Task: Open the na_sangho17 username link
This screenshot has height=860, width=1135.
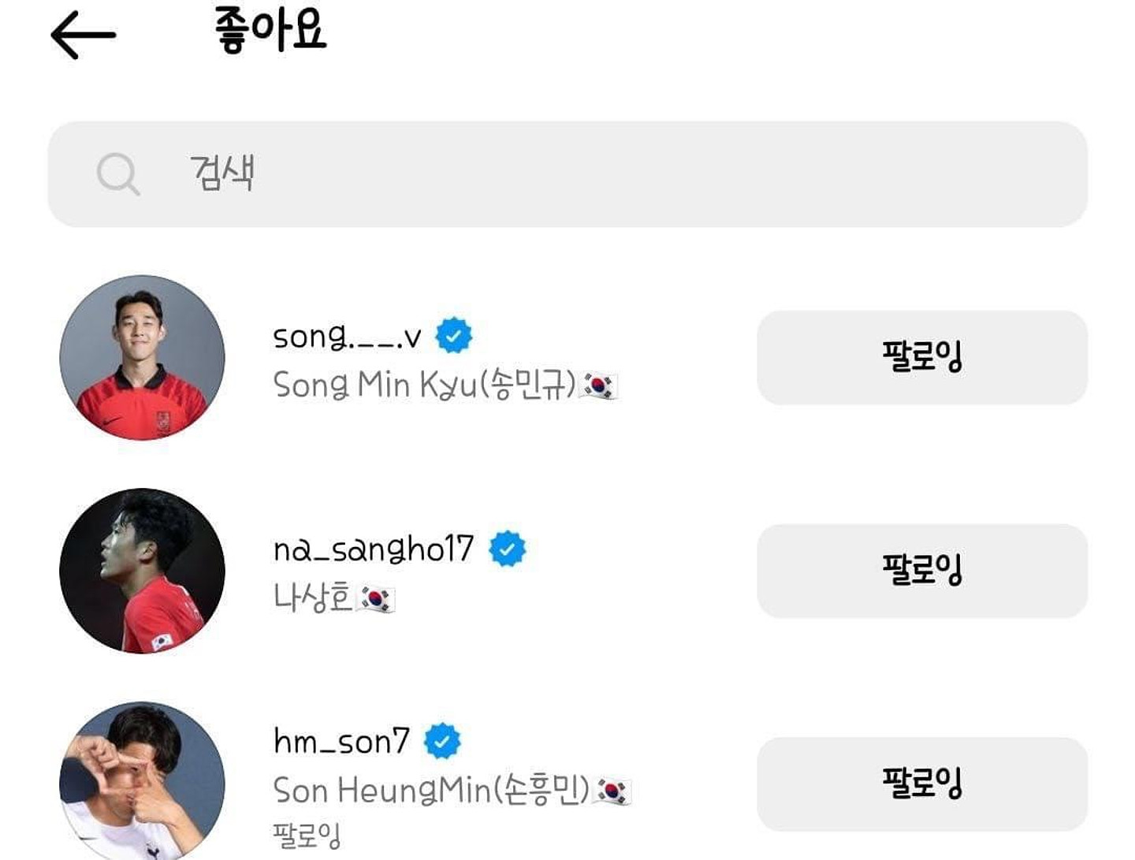Action: (x=373, y=549)
